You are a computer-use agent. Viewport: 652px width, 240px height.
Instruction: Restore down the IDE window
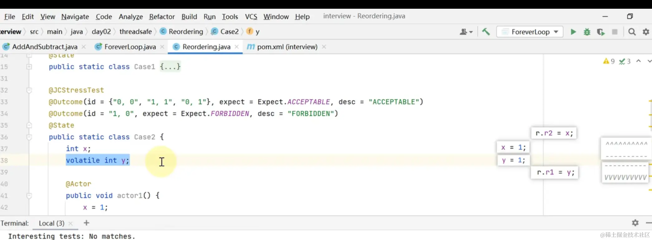[x=630, y=16]
